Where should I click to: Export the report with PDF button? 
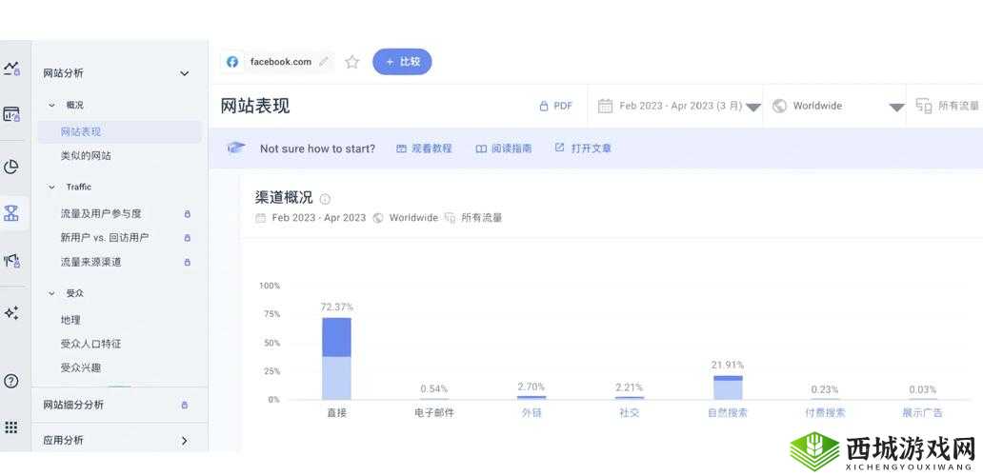[556, 107]
